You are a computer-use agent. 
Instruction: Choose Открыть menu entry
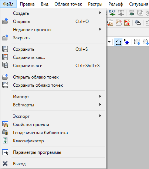54,21
